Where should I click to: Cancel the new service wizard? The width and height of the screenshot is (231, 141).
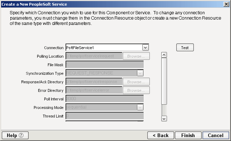coord(216,135)
